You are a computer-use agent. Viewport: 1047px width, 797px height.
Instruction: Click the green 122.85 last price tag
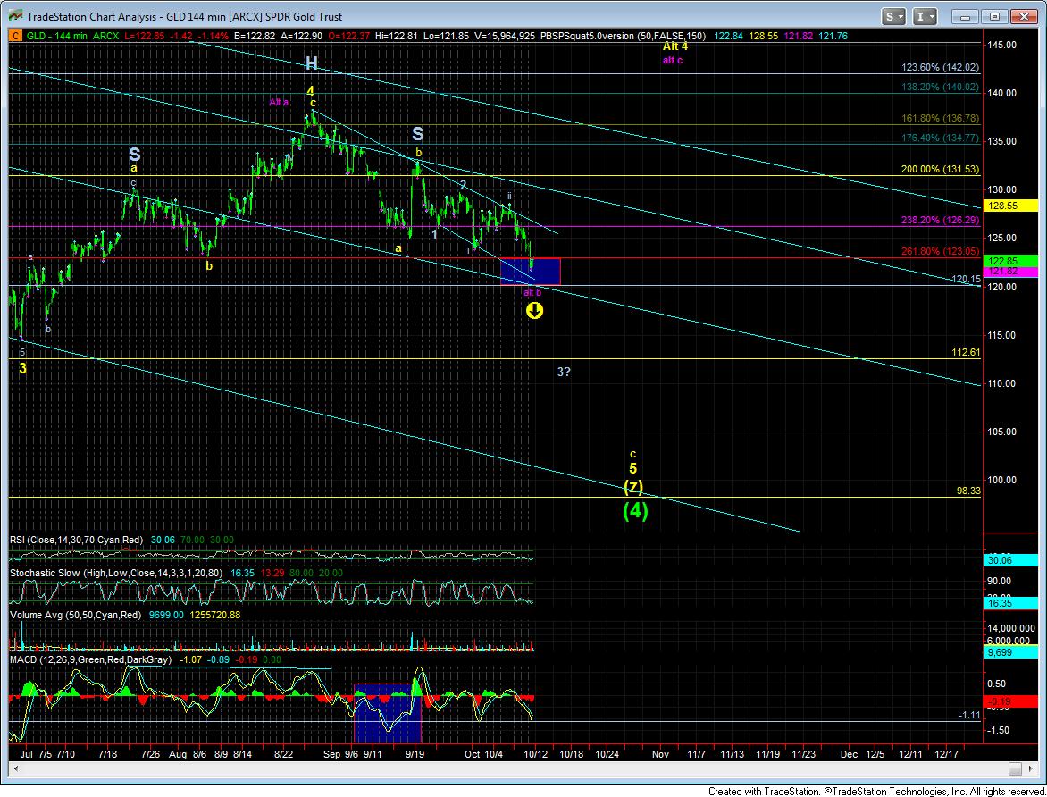pyautogui.click(x=1011, y=261)
